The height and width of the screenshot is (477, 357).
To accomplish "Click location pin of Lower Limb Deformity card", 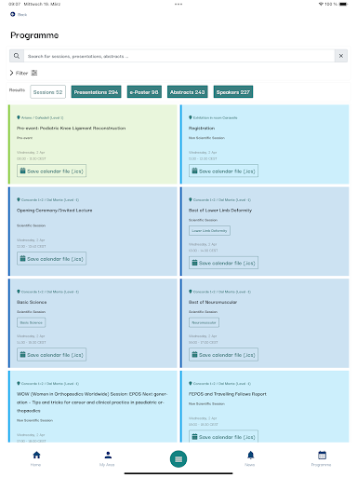I will point(191,199).
